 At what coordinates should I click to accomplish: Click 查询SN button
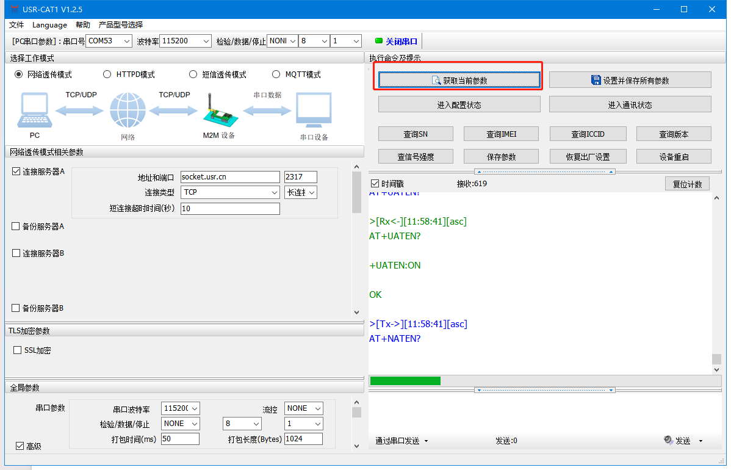pos(416,134)
